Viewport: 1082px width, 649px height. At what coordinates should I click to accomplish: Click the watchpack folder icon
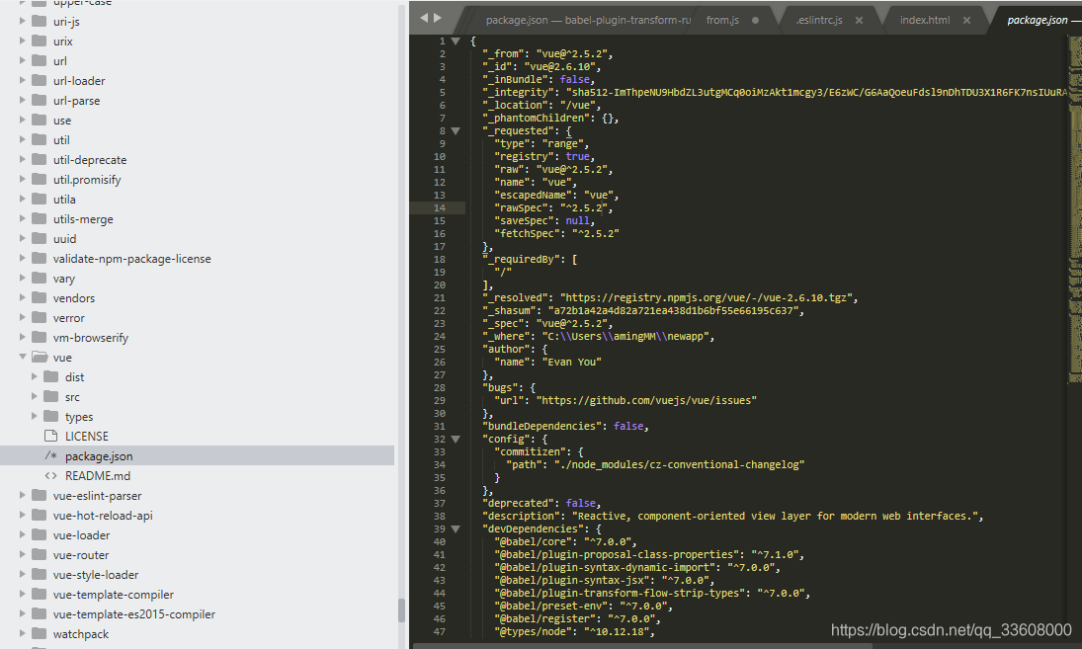coord(40,634)
